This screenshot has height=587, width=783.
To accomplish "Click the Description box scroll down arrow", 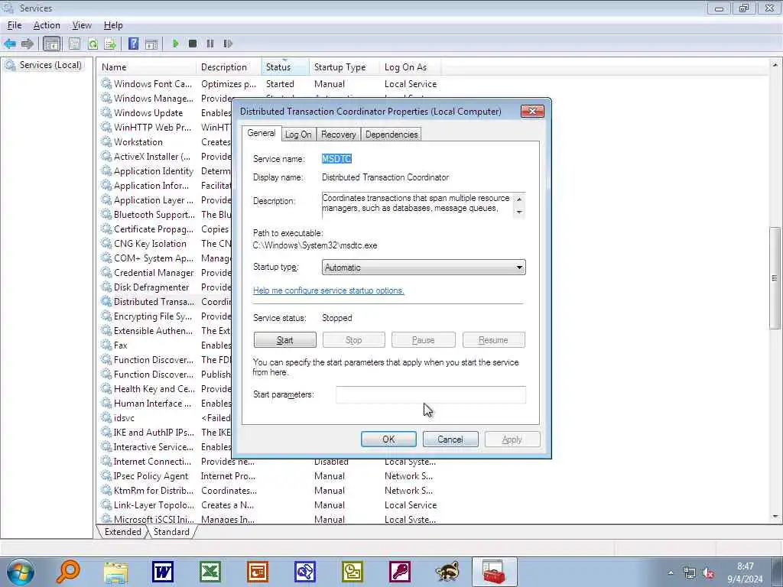I will pyautogui.click(x=519, y=212).
